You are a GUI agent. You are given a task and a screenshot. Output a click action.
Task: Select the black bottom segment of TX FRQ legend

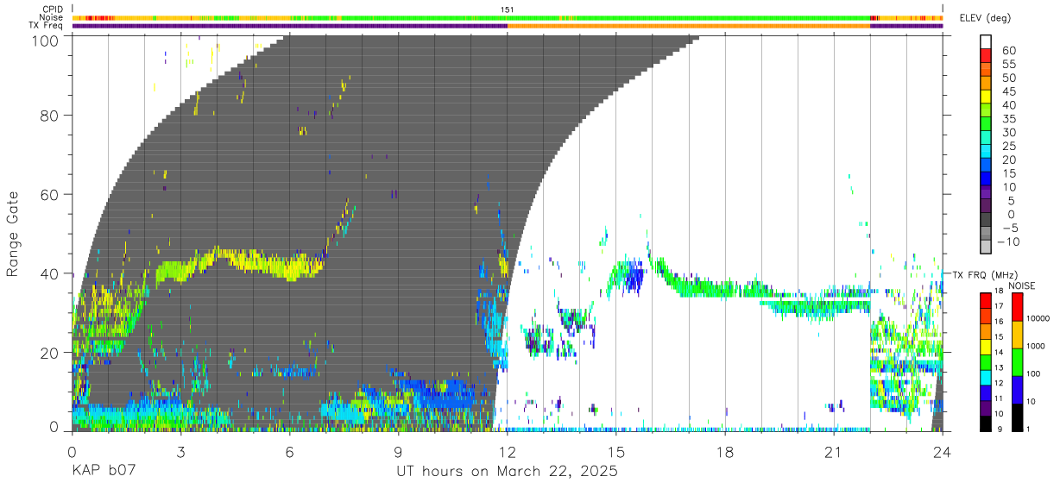pos(986,423)
